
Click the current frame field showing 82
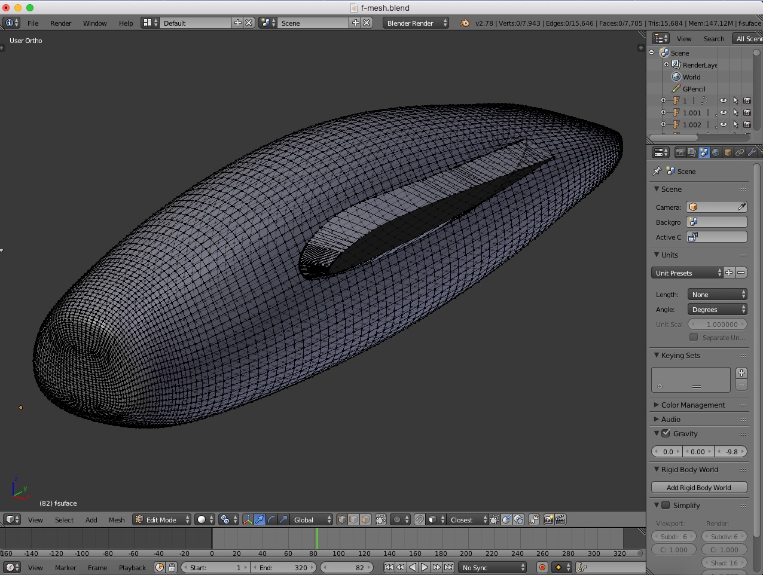tap(347, 568)
